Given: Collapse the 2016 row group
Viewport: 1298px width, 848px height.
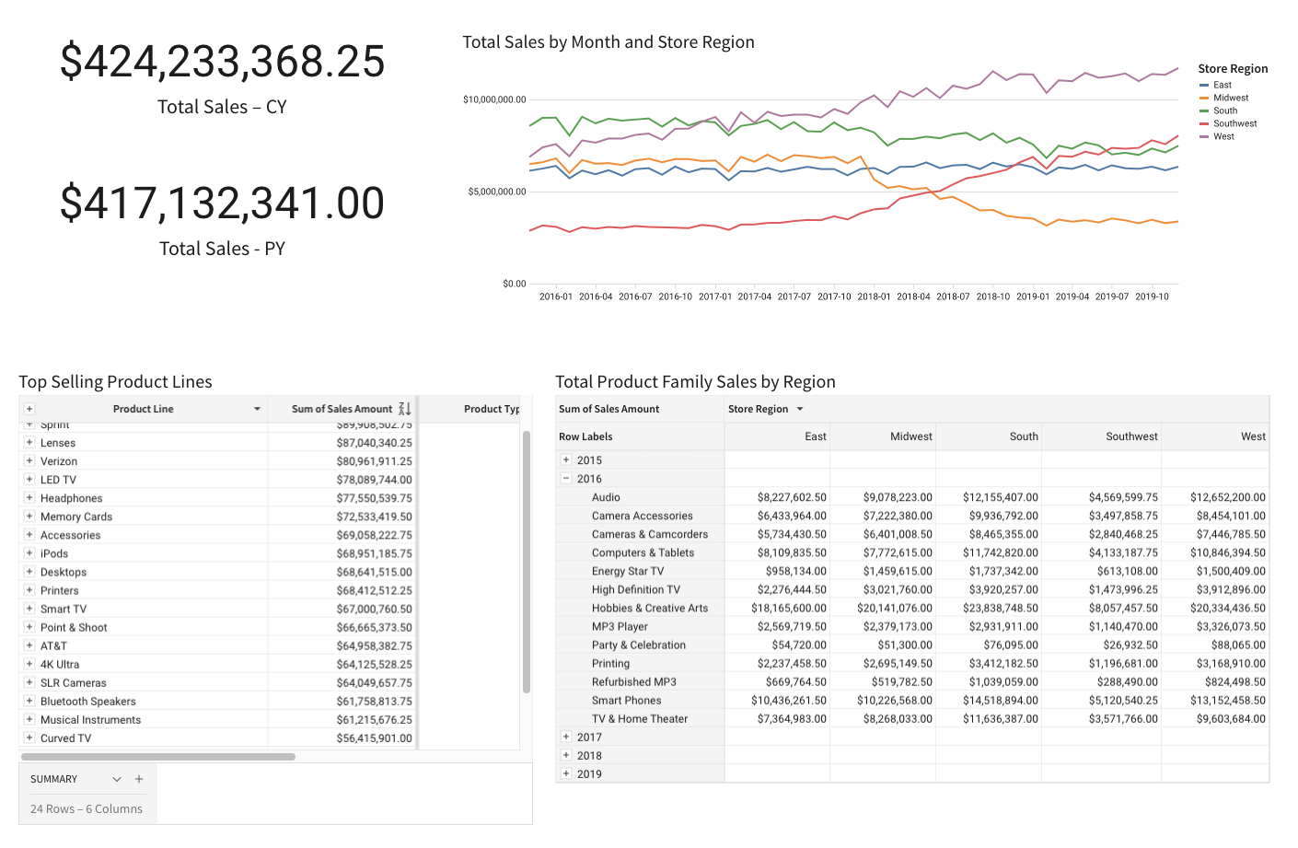Looking at the screenshot, I should tap(566, 479).
